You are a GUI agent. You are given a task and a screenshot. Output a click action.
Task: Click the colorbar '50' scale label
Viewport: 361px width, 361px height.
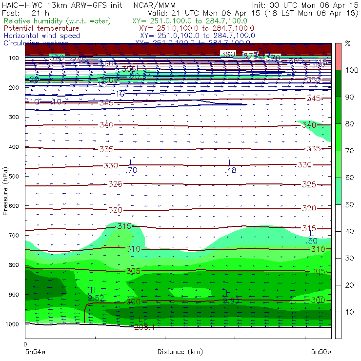click(349, 205)
